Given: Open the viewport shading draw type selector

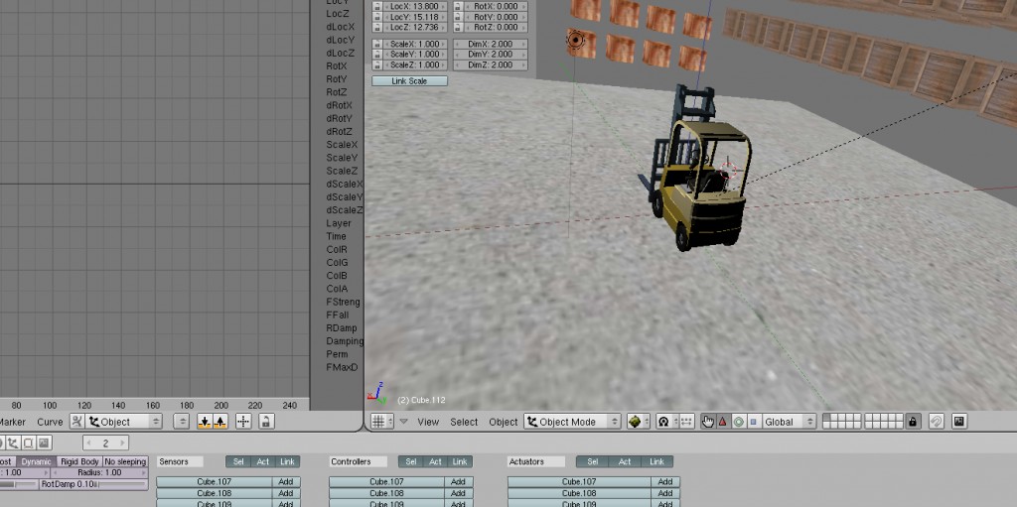Looking at the screenshot, I should pos(639,422).
